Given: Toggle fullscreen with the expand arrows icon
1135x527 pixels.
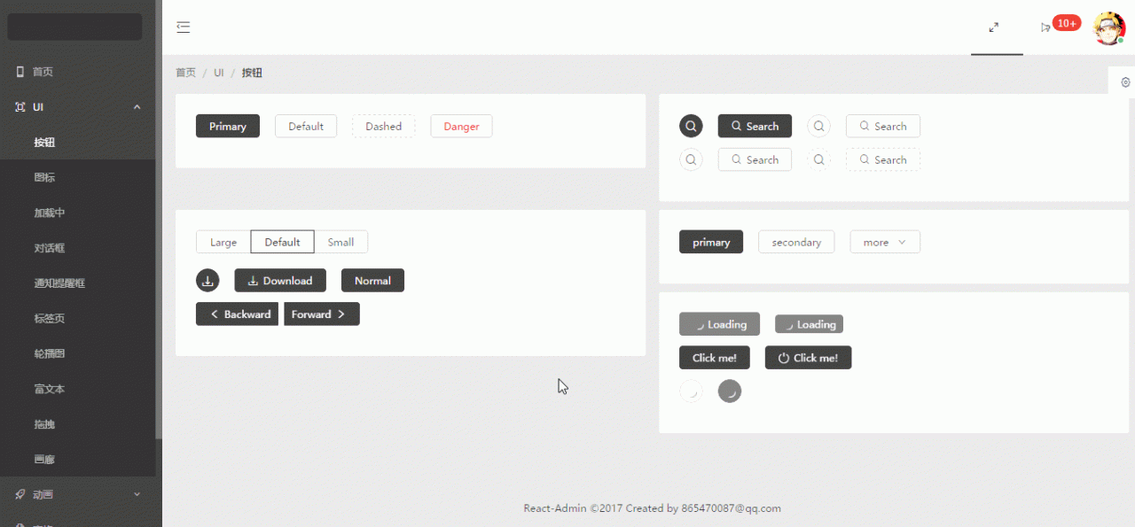Looking at the screenshot, I should [x=994, y=27].
